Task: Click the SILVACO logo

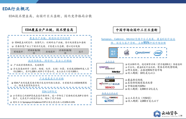Action: [110, 87]
